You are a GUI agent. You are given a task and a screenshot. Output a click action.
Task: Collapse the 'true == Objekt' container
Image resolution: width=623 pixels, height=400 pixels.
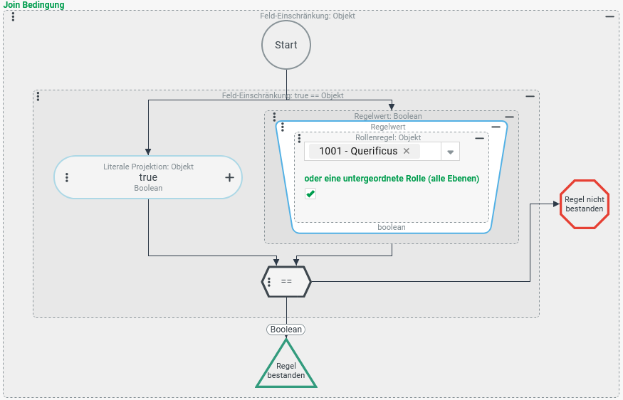pyautogui.click(x=530, y=96)
